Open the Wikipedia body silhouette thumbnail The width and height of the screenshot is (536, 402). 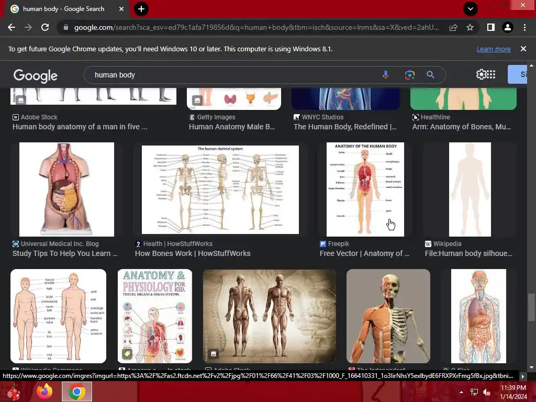pos(470,189)
